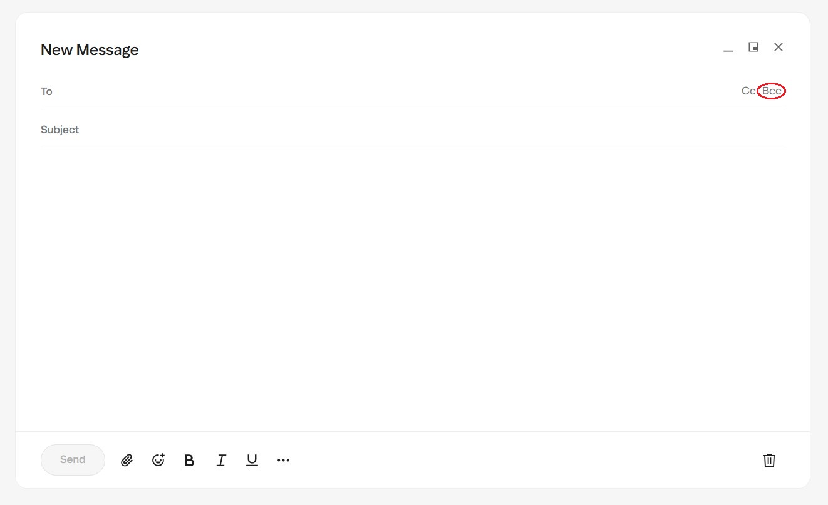The image size is (828, 505).
Task: Toggle italic formatting
Action: [220, 461]
